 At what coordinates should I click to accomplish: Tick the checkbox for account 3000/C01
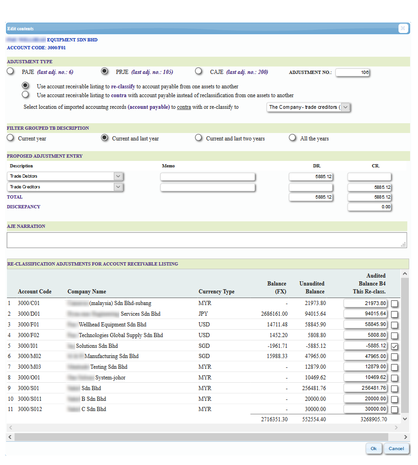click(x=394, y=304)
